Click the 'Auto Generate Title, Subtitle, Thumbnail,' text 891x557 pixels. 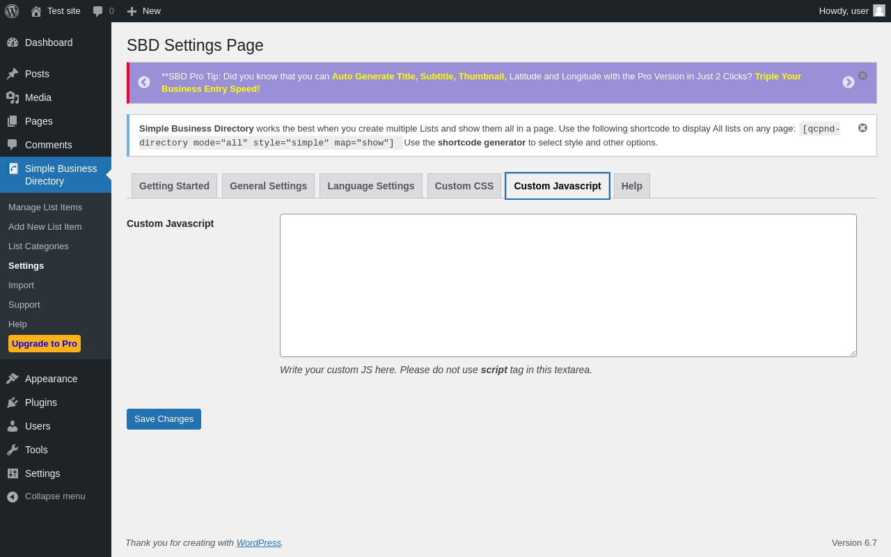(419, 77)
